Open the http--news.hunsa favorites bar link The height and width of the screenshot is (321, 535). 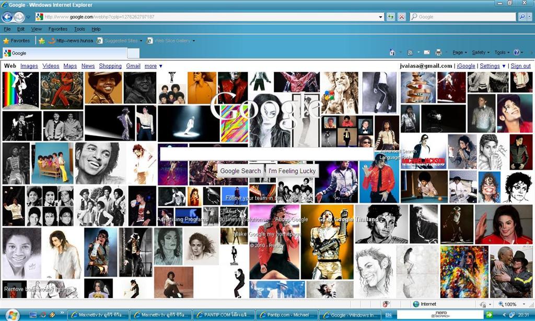tap(71, 41)
